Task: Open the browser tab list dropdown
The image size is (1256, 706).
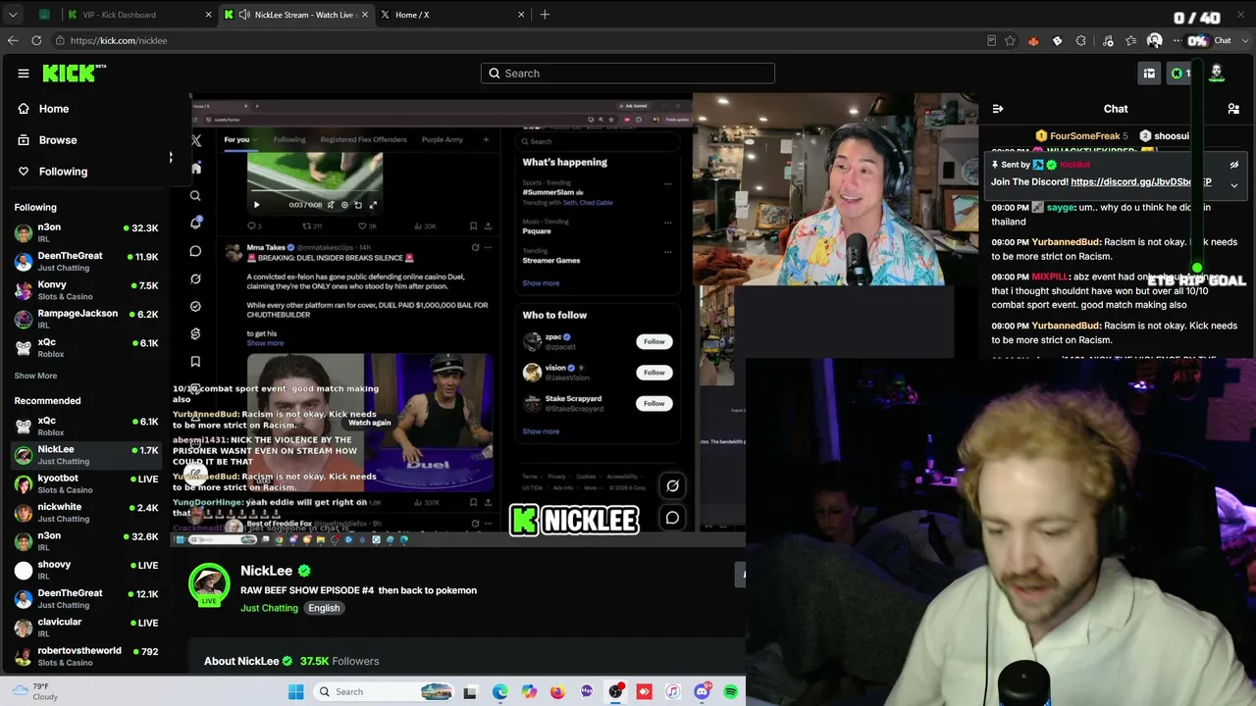Action: click(x=13, y=15)
